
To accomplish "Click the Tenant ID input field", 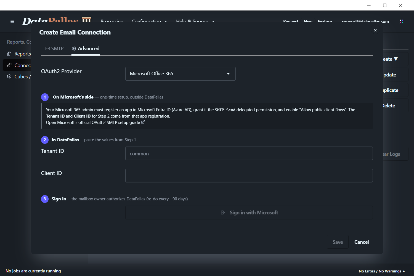I will [x=249, y=153].
